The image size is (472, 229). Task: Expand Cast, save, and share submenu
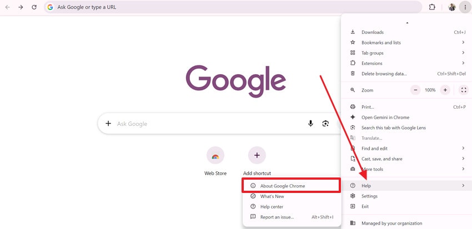pos(407,159)
